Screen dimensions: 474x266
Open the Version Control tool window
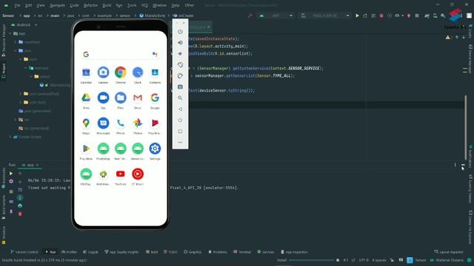tap(24, 252)
